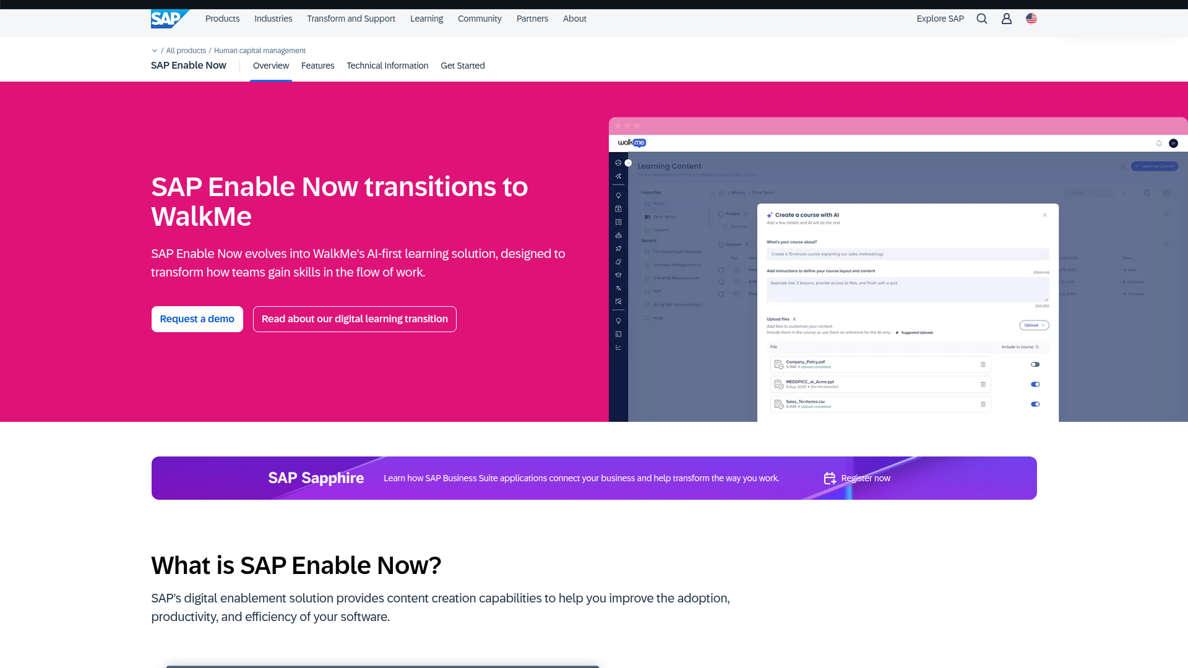Viewport: 1188px width, 668px height.
Task: Click the SAP logo
Action: [x=169, y=19]
